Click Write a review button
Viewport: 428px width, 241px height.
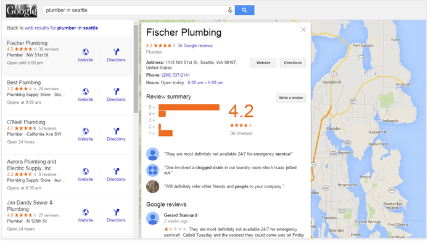[290, 98]
